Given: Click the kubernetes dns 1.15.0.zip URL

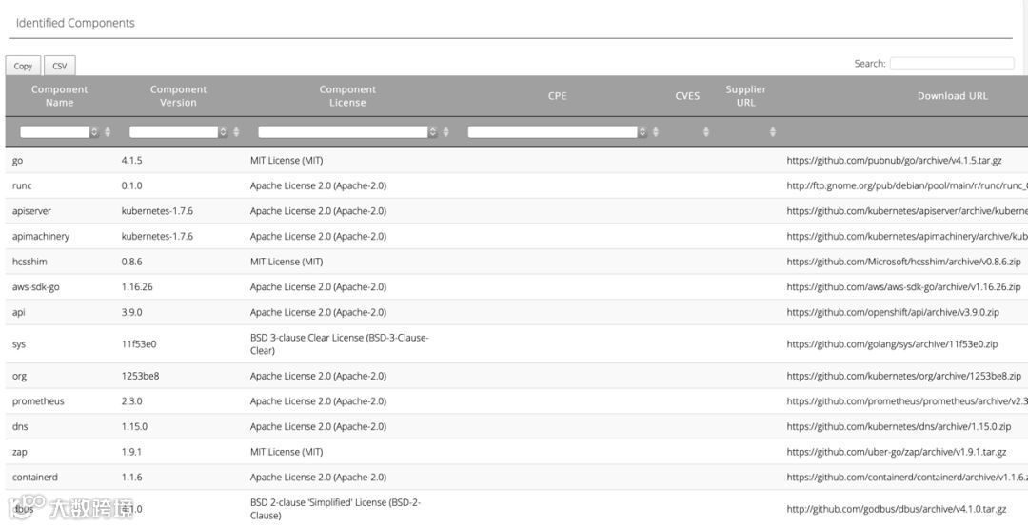Looking at the screenshot, I should 899,427.
